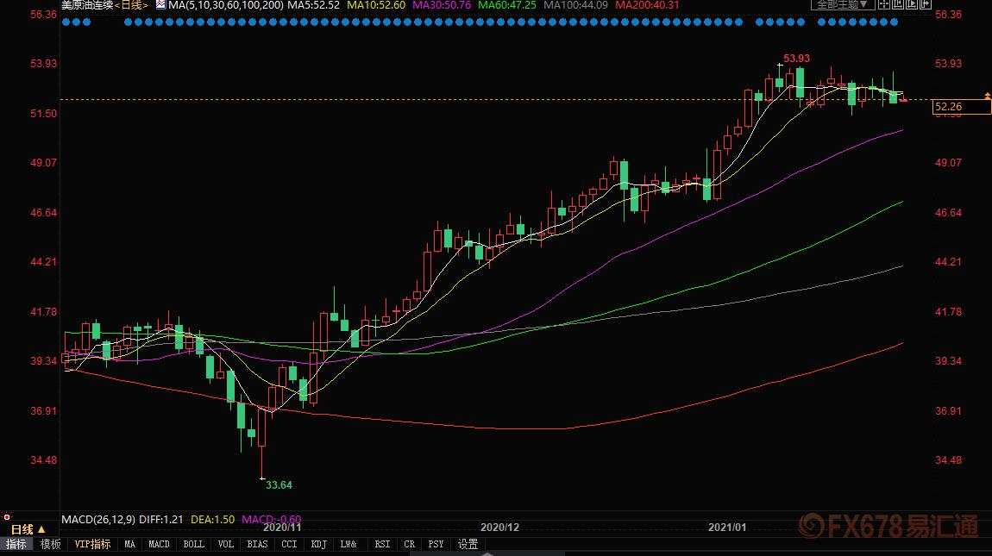The image size is (992, 556).
Task: Click the left axis value 39.34
Action: 44,361
